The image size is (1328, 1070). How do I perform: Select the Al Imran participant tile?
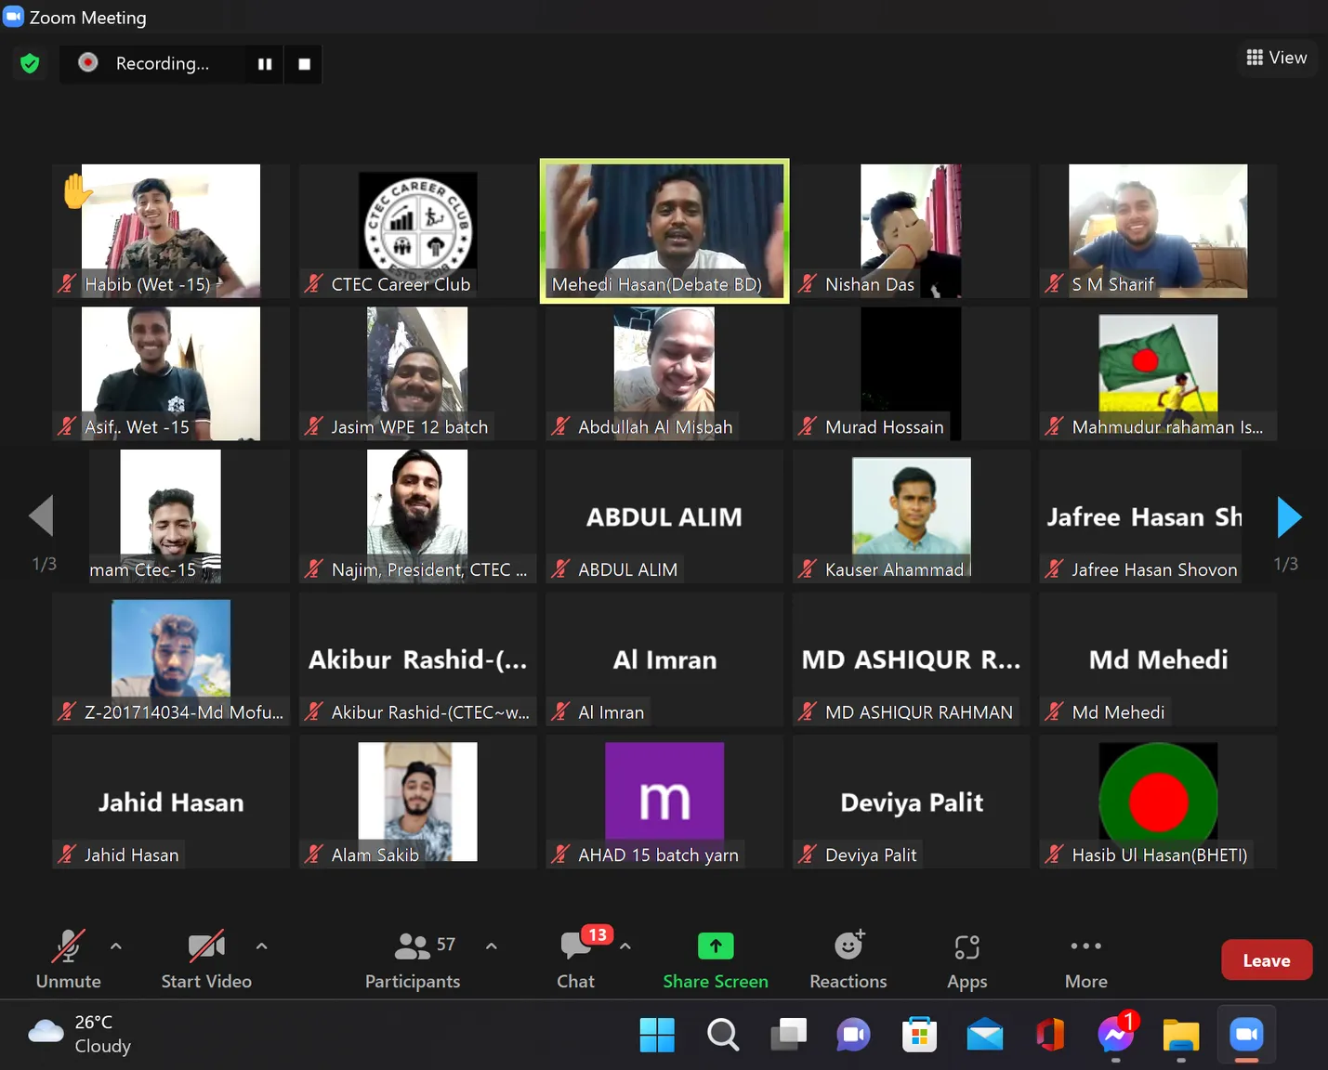(664, 659)
